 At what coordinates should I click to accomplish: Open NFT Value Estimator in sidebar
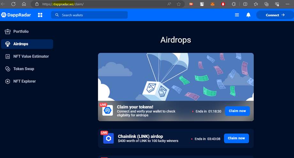point(31,56)
